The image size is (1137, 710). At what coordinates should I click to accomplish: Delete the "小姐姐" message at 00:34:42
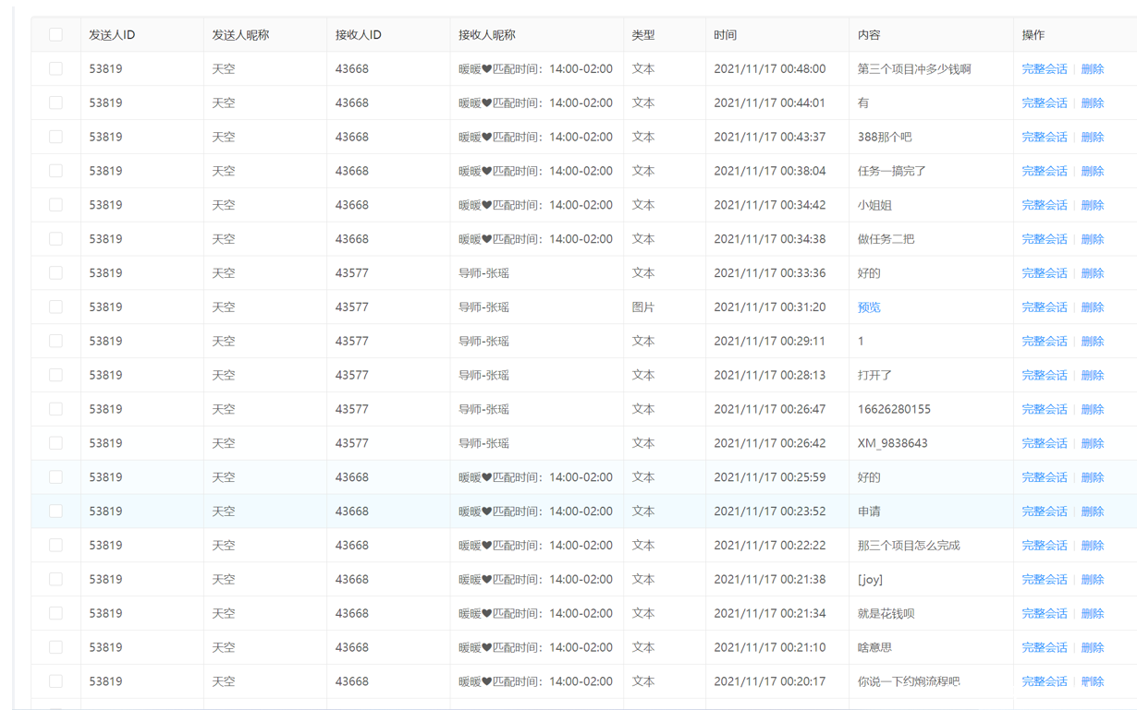[x=1093, y=205]
